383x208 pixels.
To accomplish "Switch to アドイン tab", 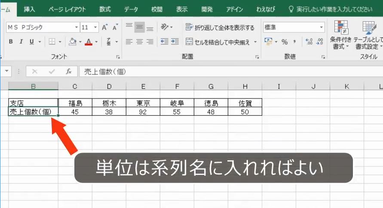I will click(x=235, y=9).
